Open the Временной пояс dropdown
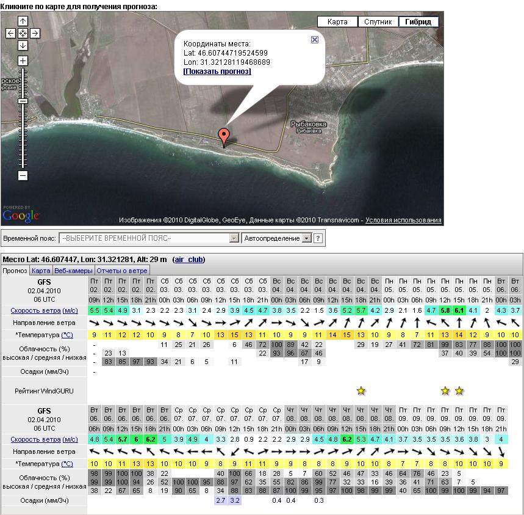524x515 pixels. [149, 238]
